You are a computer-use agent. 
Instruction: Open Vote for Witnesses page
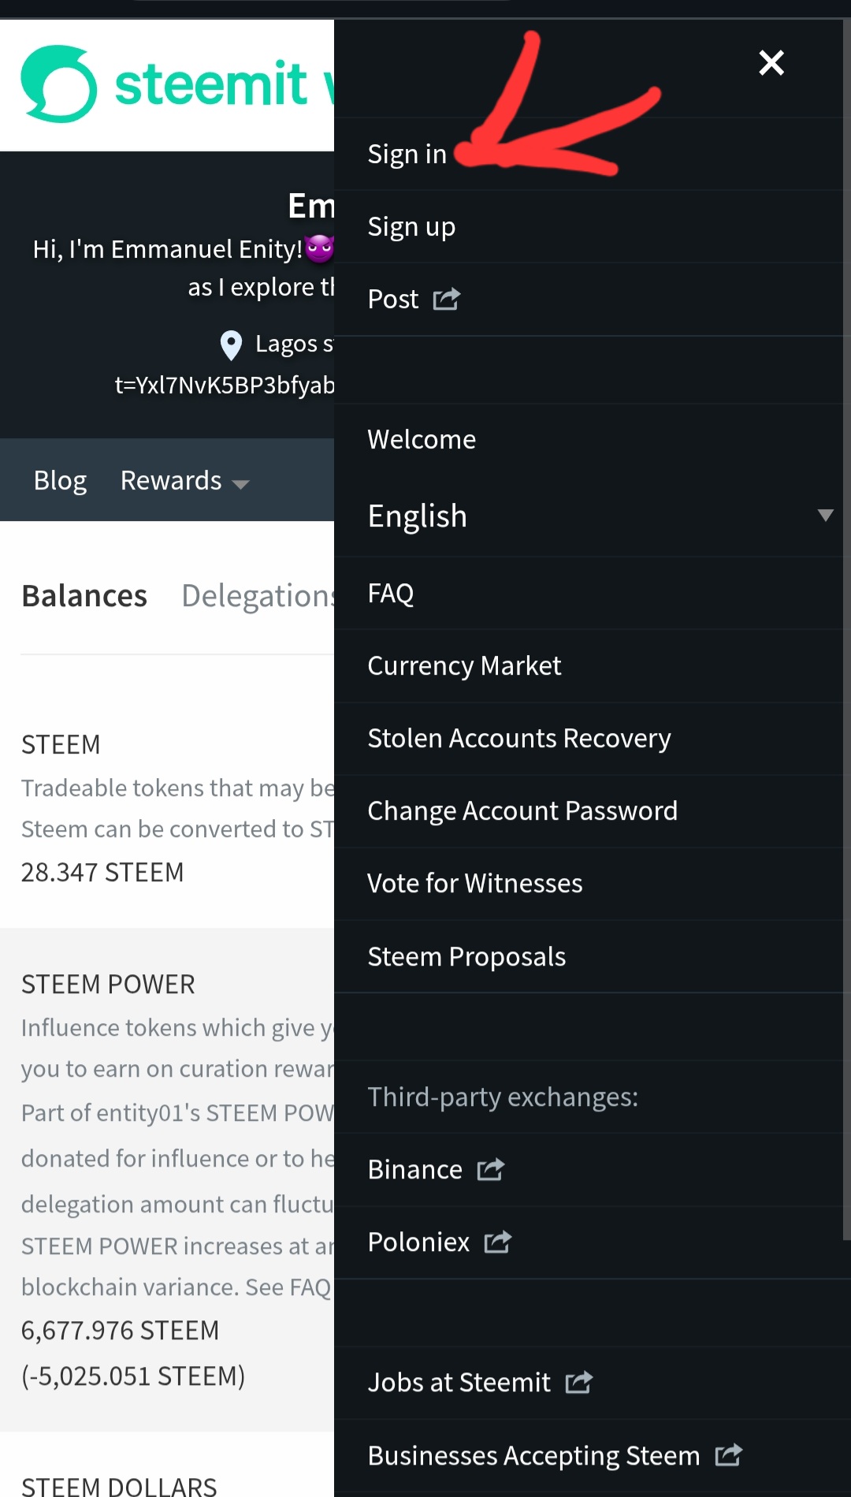475,884
